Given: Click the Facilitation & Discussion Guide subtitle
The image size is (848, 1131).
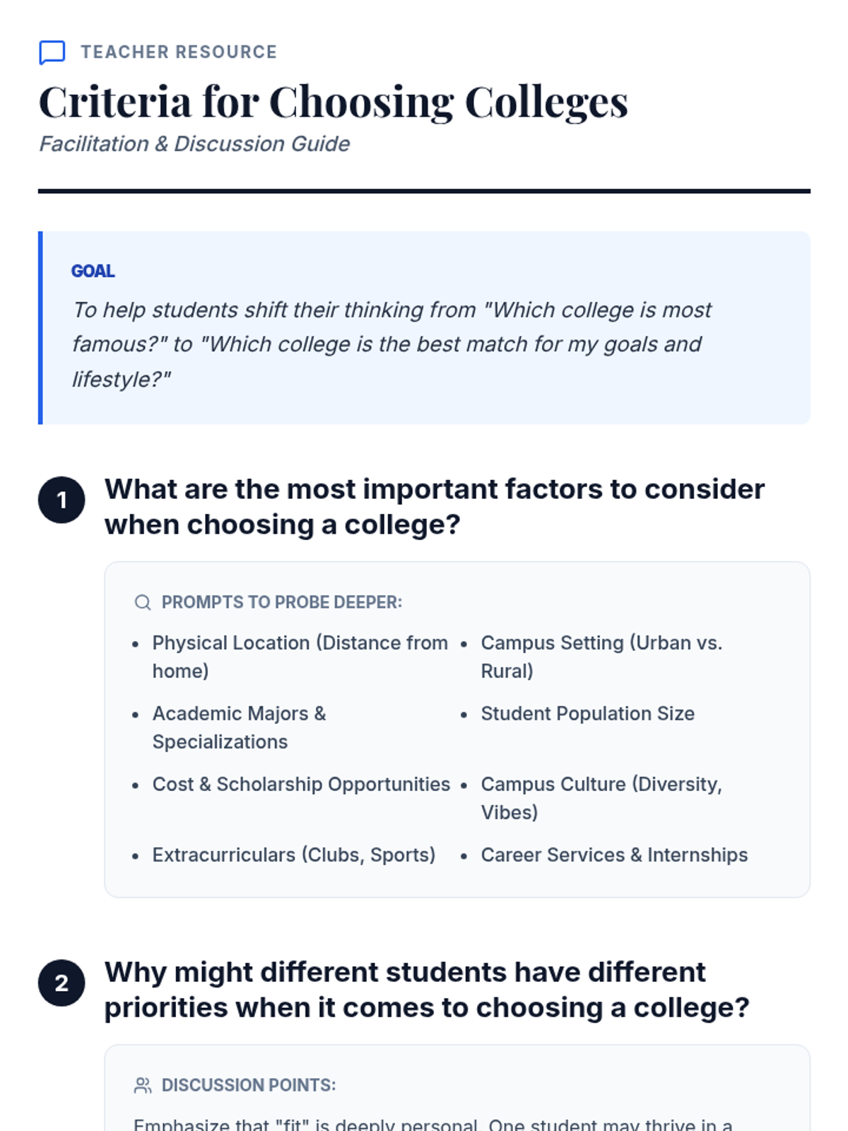Looking at the screenshot, I should pos(194,144).
